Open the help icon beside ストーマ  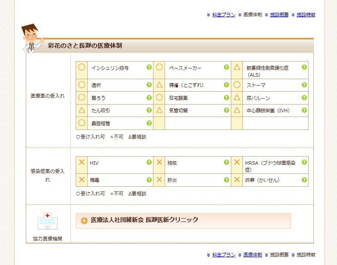pyautogui.click(x=304, y=85)
